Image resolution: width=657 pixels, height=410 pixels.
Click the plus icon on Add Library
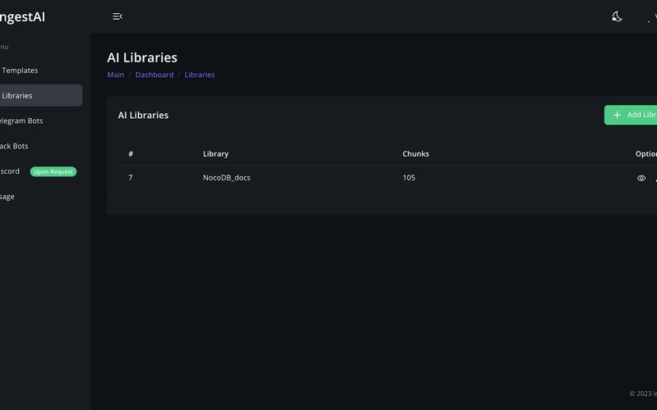pyautogui.click(x=618, y=116)
